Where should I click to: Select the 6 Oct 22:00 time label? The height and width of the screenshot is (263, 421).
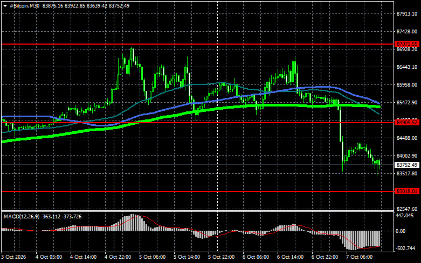[325, 257]
